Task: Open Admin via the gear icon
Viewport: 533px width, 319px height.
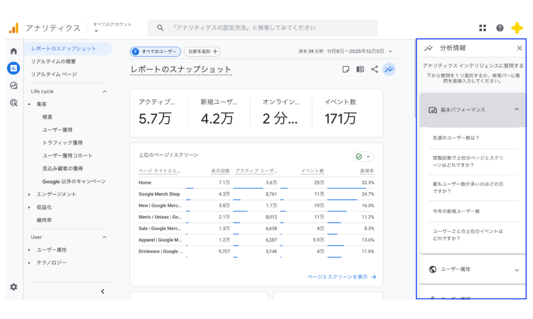Action: [x=14, y=286]
